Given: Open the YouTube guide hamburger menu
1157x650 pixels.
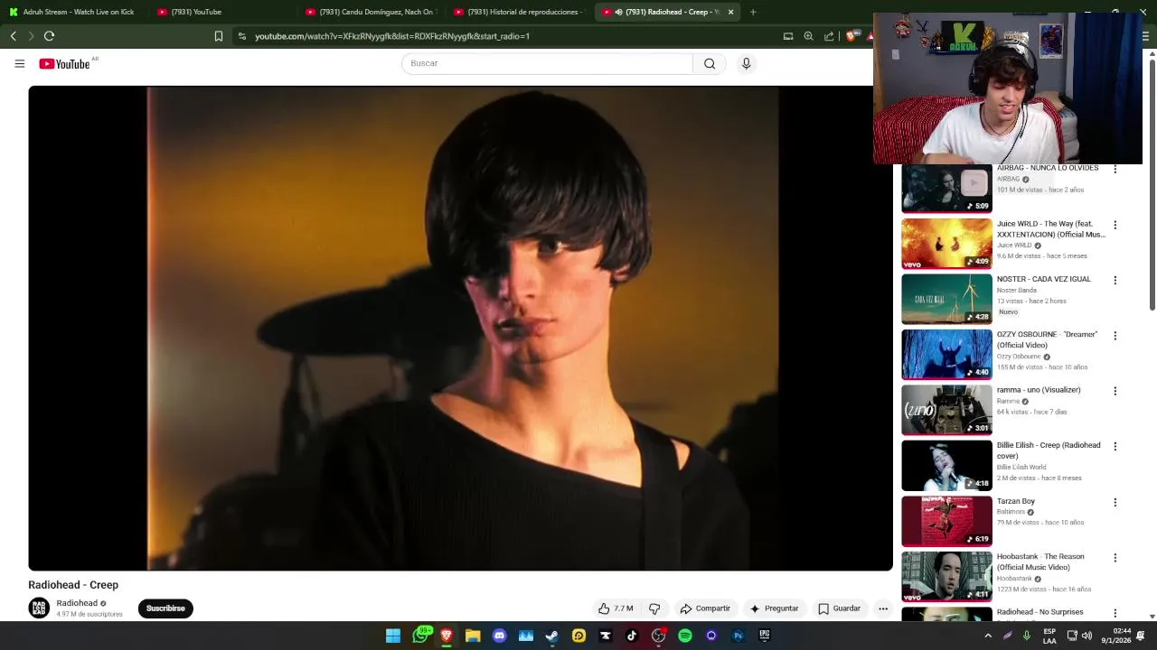Looking at the screenshot, I should (x=19, y=63).
